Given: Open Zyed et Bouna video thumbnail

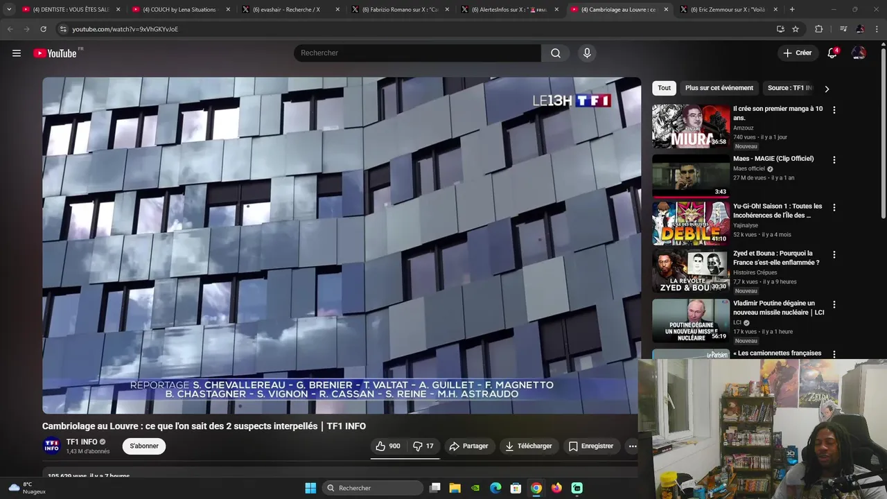Looking at the screenshot, I should point(690,271).
